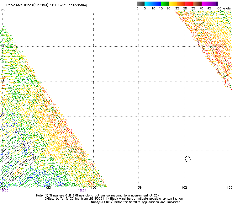The image size is (232, 204).
Task: Click the gray 0-5 knots color segment
Action: (x=140, y=4)
